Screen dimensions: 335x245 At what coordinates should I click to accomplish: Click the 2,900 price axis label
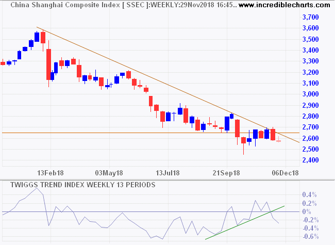[310, 105]
